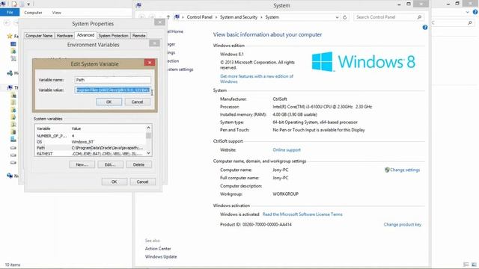Click the Network icon in Explorer sidebar
Viewport: 479px width, 269px height.
click(10, 176)
